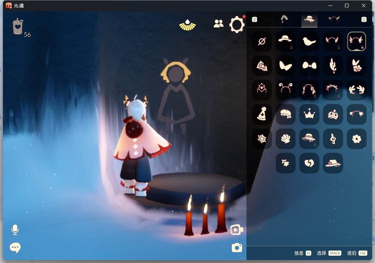
Task: Click the 信息 Q info button
Action: [x=302, y=253]
